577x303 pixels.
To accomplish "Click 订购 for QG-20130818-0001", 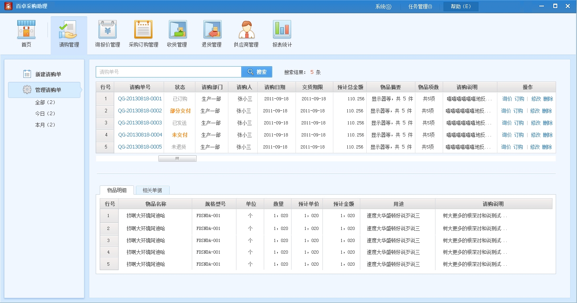I will (519, 99).
